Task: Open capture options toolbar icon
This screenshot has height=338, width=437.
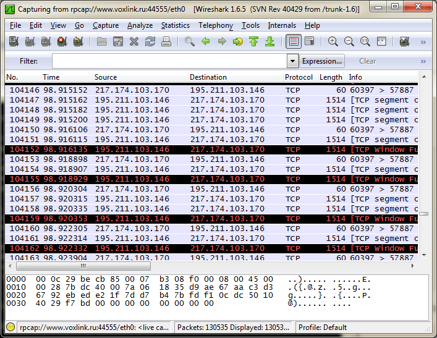Action: click(x=30, y=41)
